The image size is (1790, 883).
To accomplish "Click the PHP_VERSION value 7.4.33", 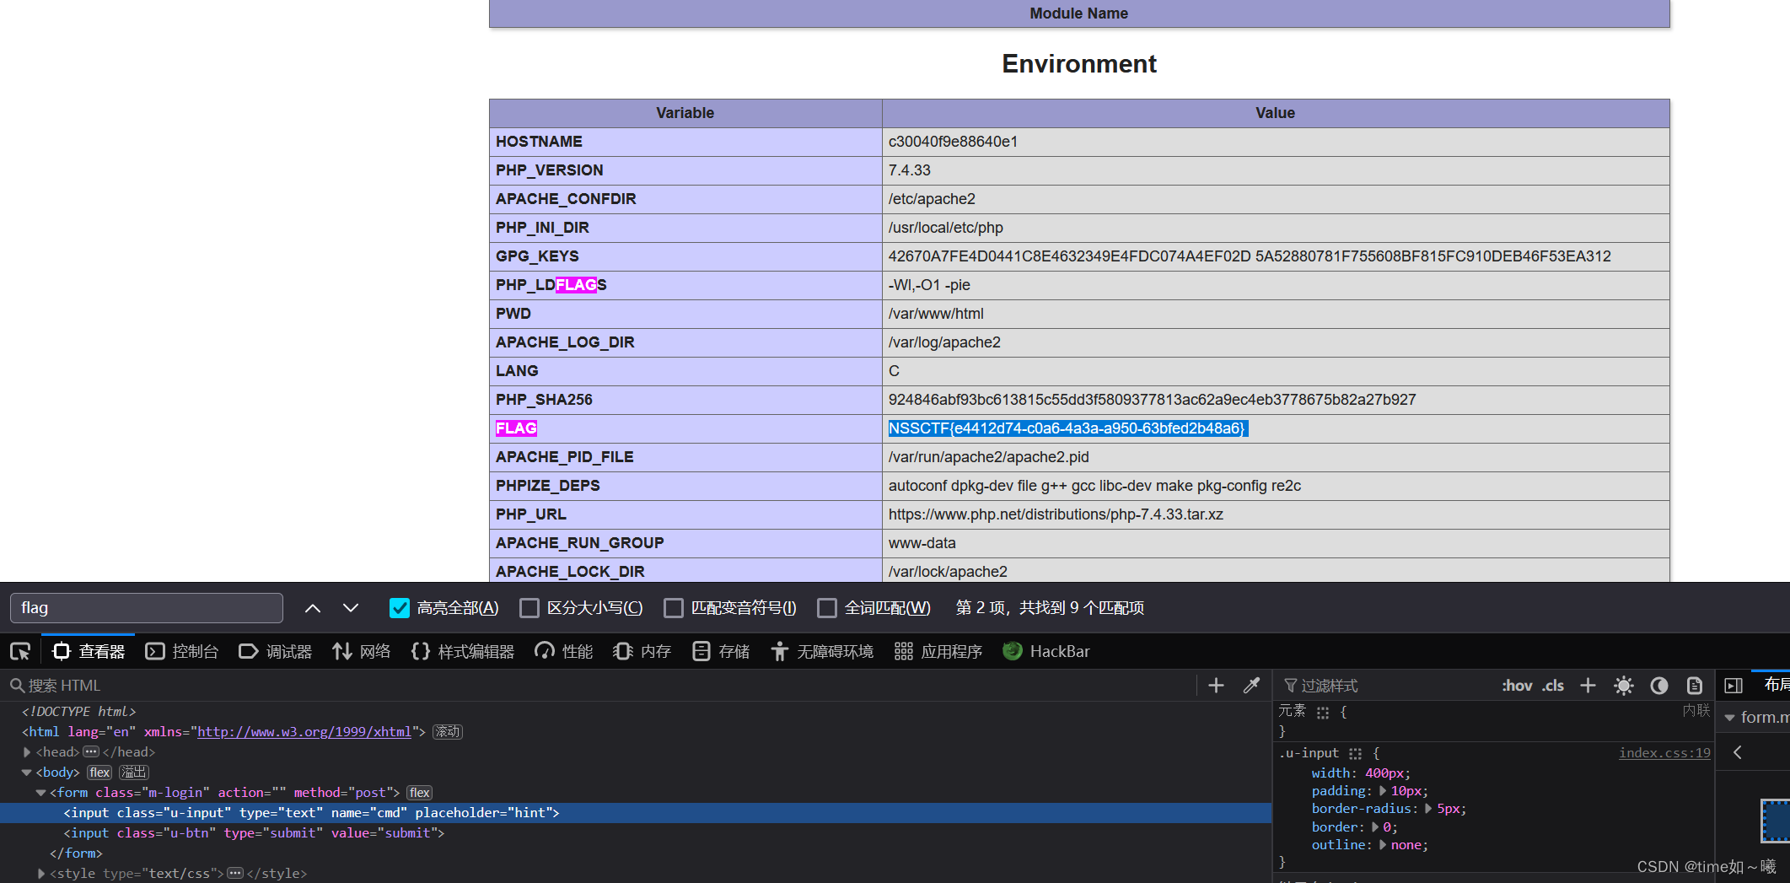I will click(909, 170).
